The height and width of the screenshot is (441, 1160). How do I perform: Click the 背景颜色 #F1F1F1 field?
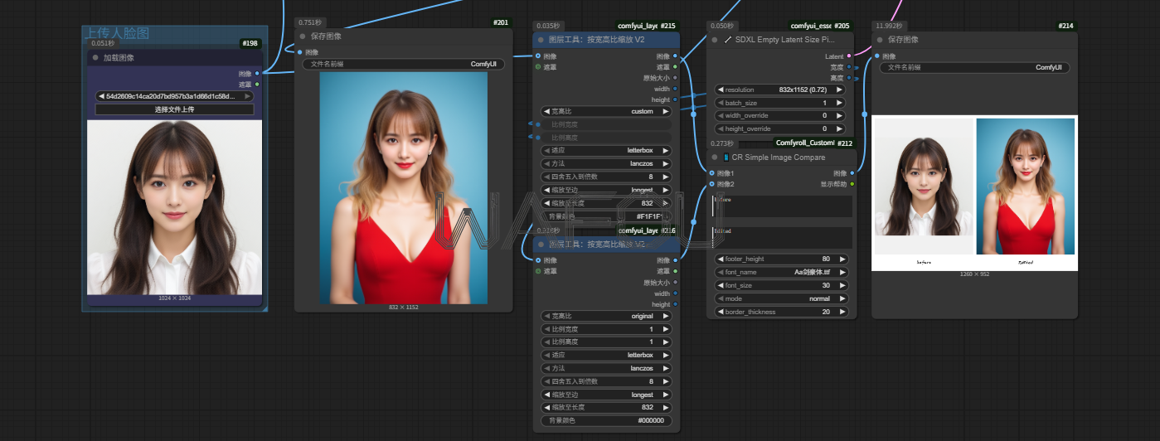[605, 216]
